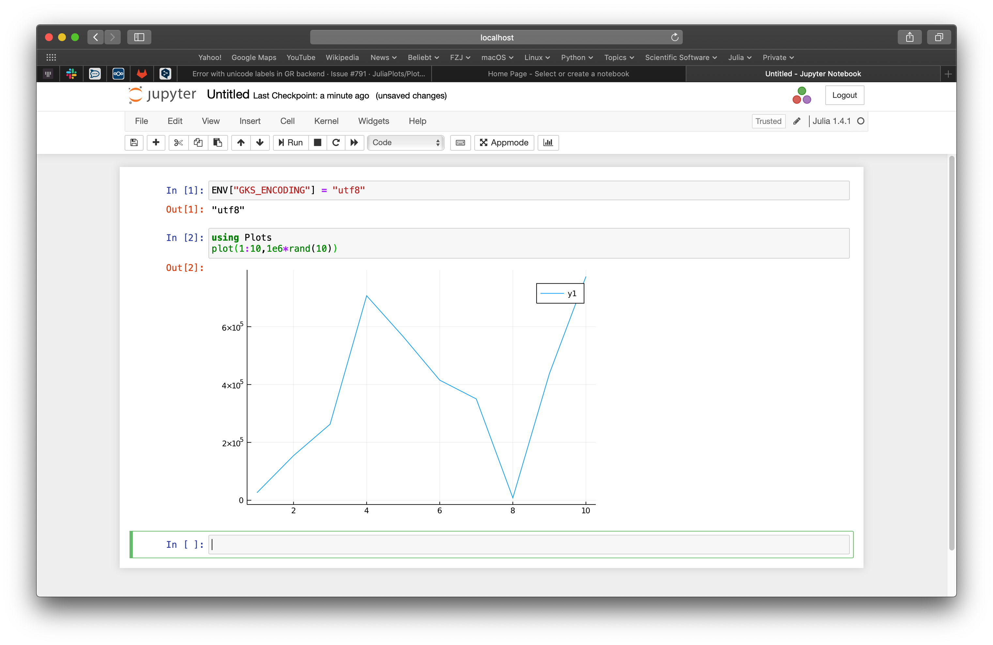Save the notebook with the floppy disk icon
Screen dimensions: 993x645
pos(134,142)
